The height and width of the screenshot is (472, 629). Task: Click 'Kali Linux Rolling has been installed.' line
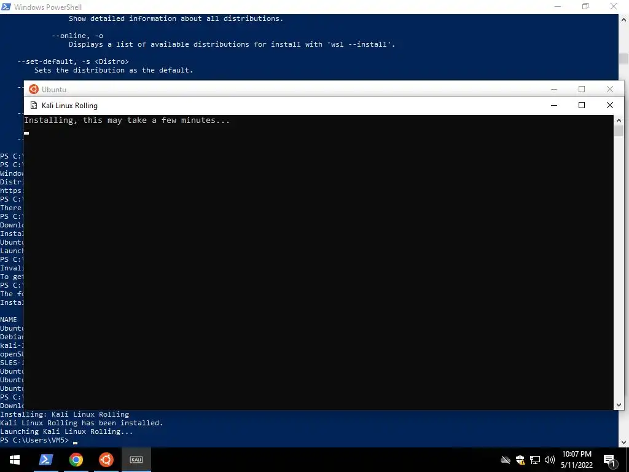(x=82, y=423)
